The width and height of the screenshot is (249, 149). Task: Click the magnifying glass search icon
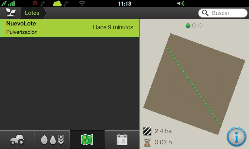click(205, 13)
